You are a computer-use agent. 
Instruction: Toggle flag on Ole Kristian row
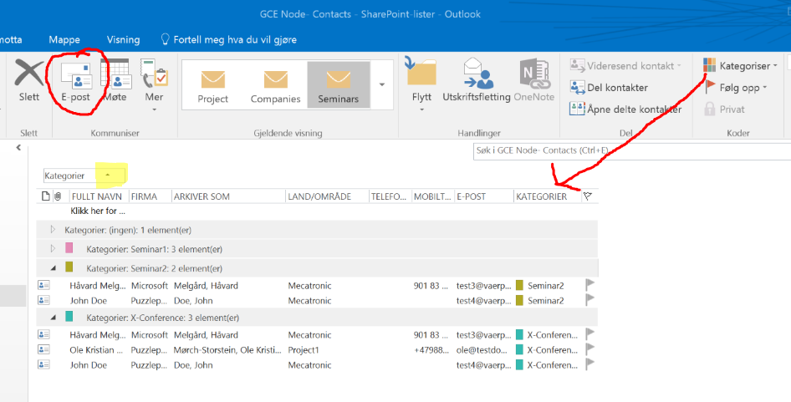tap(589, 349)
